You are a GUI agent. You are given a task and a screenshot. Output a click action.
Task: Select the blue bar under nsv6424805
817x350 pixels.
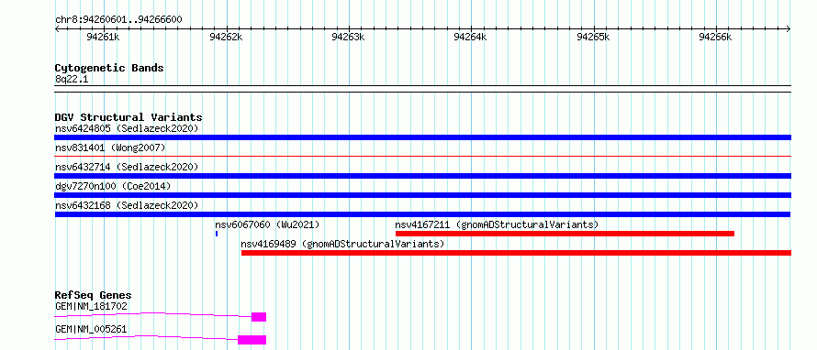(x=422, y=137)
